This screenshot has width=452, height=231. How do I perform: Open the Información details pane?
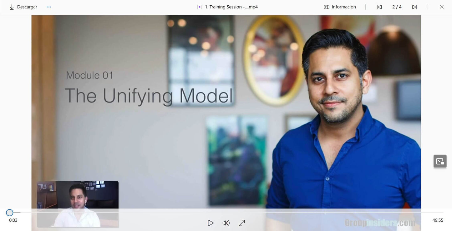click(343, 7)
